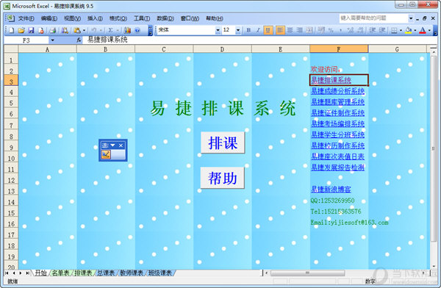441x288 pixels.
Task: Apply Borders using the grid icon
Action: 394,30
